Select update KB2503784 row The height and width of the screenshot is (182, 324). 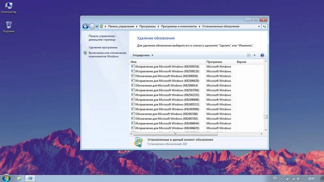[197, 90]
